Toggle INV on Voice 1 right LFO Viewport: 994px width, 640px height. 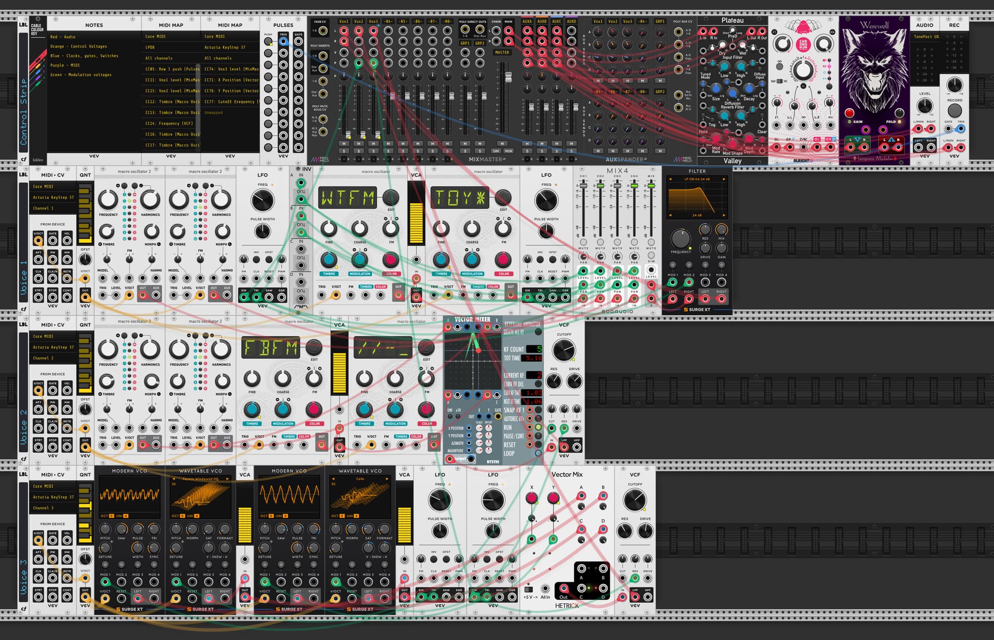coord(540,259)
